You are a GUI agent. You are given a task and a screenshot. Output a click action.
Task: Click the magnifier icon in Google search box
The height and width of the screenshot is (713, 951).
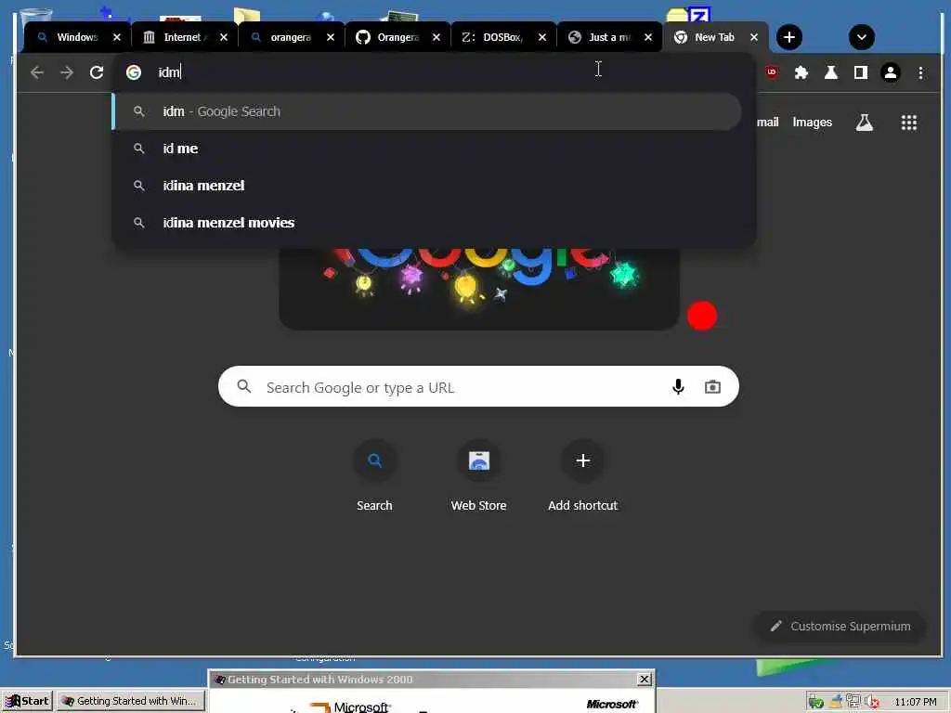tap(244, 386)
